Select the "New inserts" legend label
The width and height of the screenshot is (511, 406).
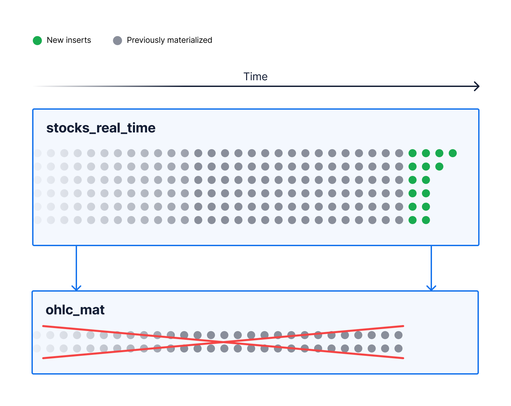[69, 40]
